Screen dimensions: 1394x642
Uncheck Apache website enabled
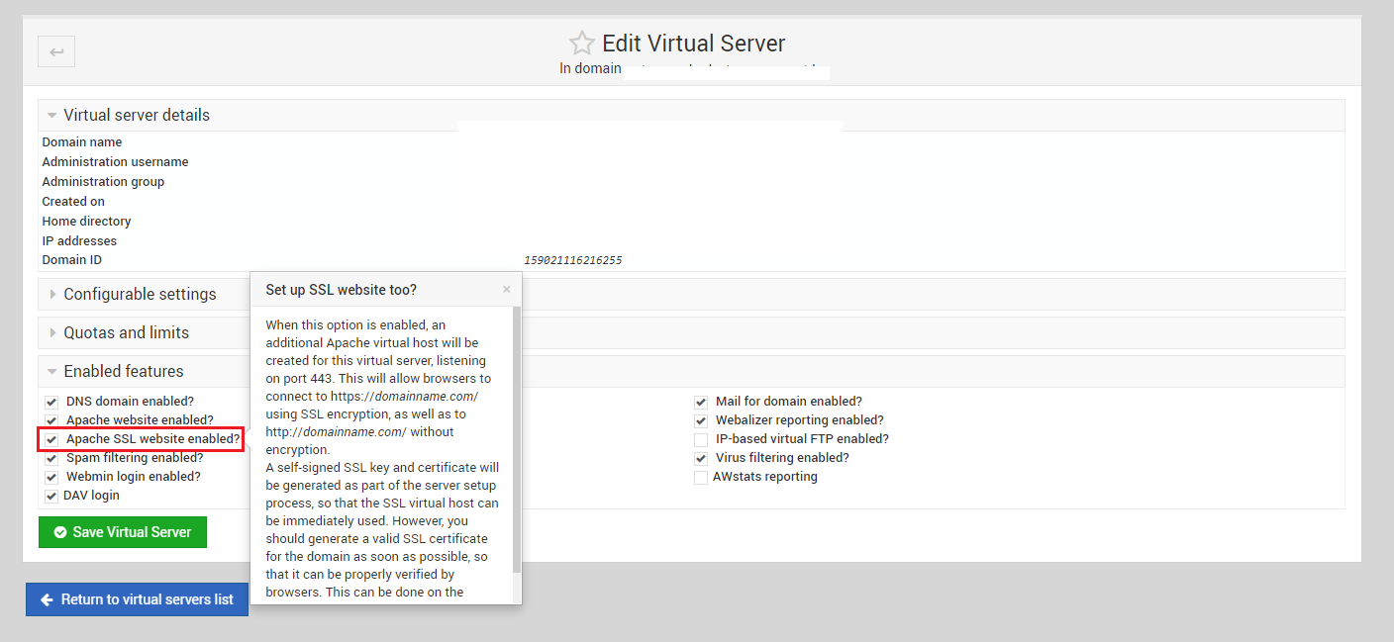point(50,419)
